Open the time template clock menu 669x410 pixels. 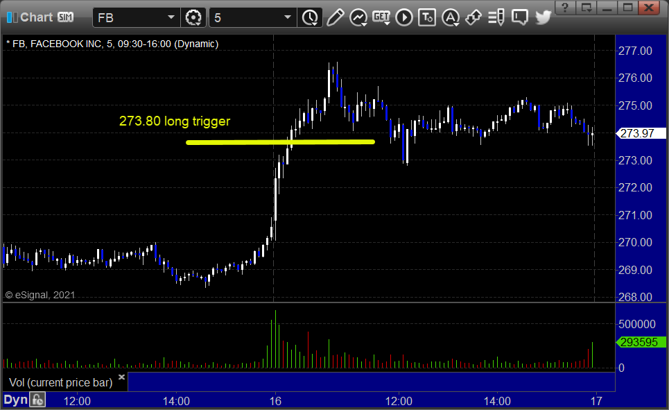point(310,17)
